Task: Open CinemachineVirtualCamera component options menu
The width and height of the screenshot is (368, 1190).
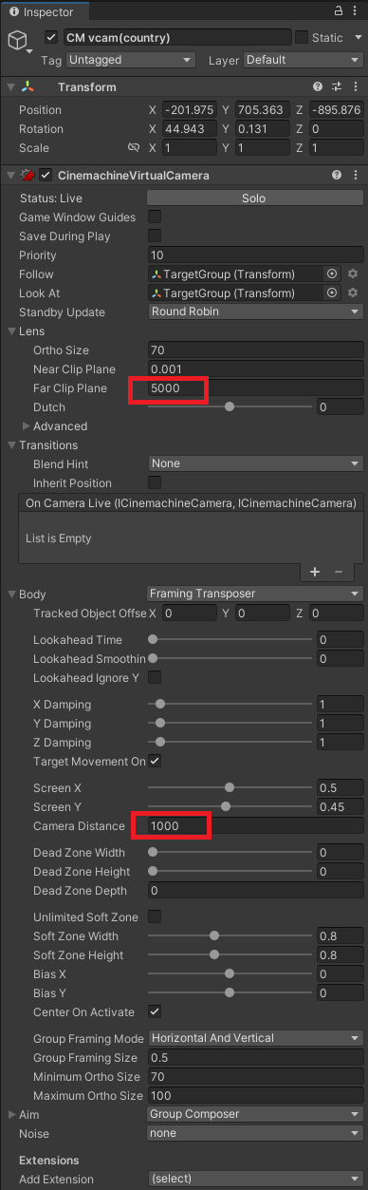Action: tap(358, 175)
